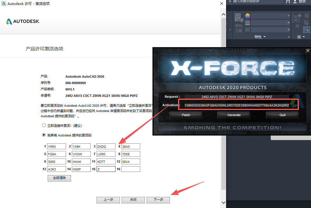
Task: Open Properties palette via dialog launcher arrow
Action: point(289,37)
